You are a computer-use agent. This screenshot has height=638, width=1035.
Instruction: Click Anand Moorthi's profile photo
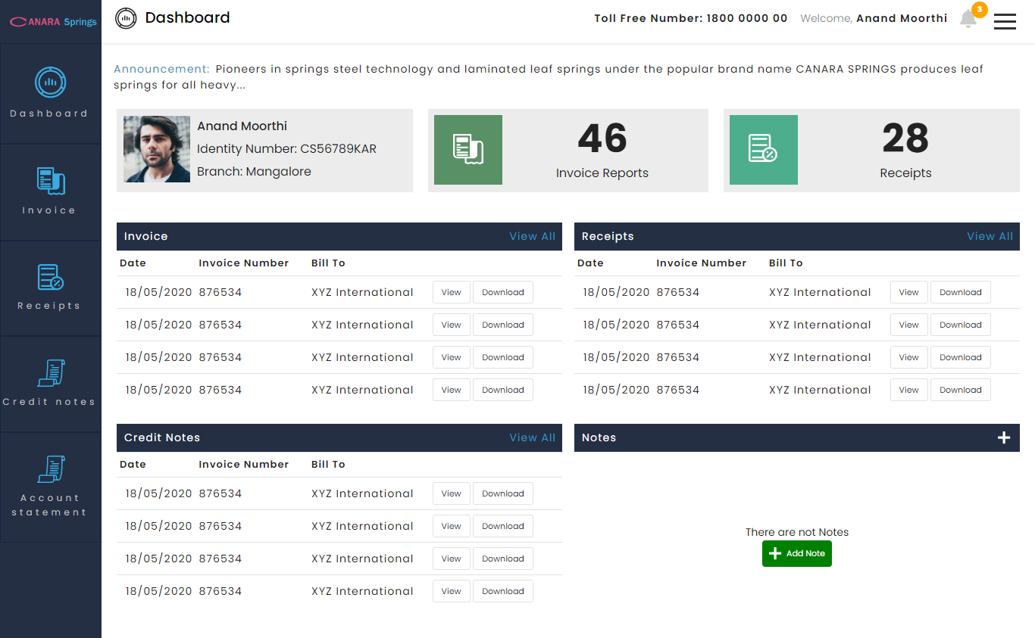157,149
